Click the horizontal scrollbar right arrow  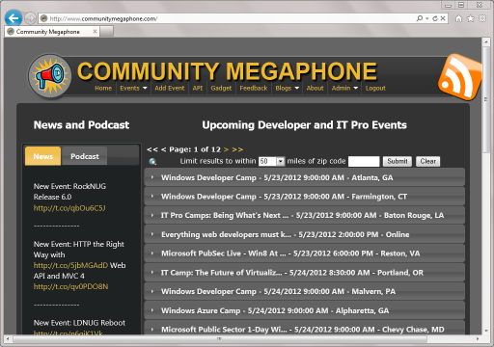click(x=478, y=338)
